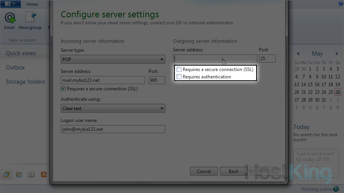Select Outbox in the folder pane

15,68
